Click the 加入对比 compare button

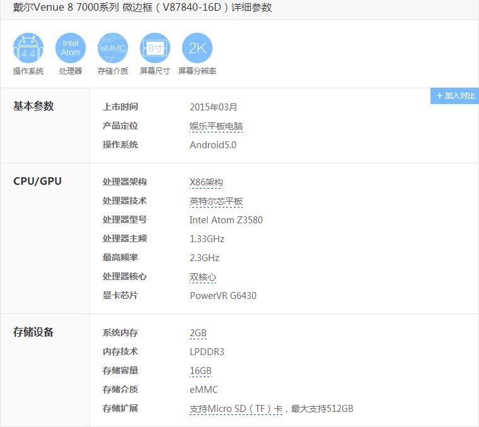454,96
